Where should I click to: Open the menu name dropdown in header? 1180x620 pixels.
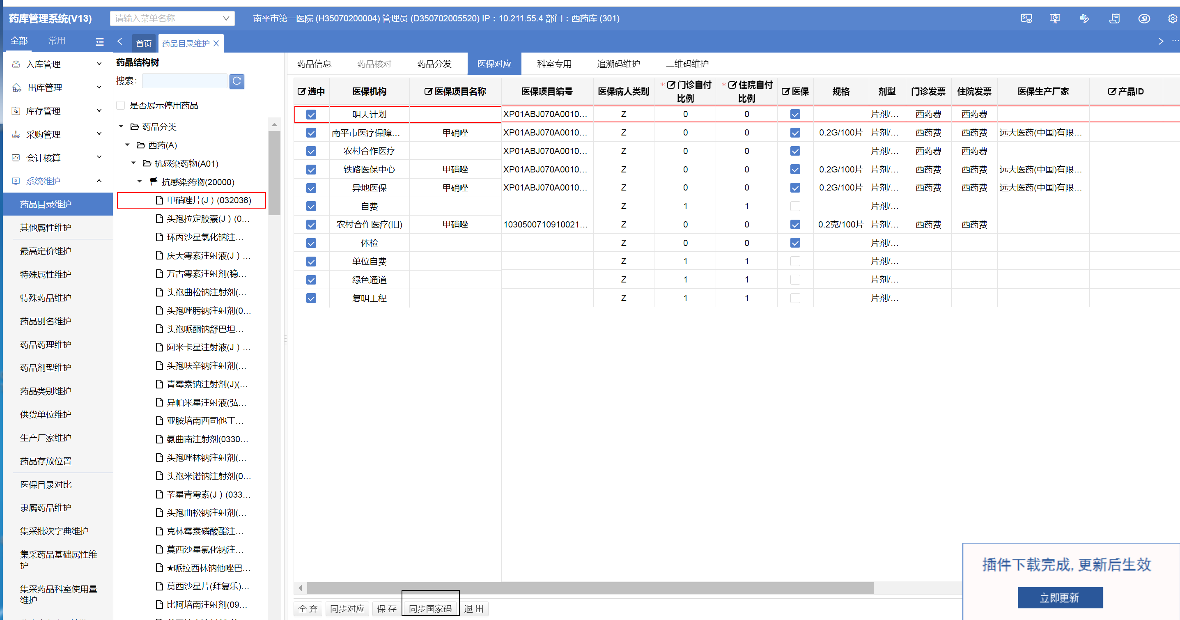point(226,18)
